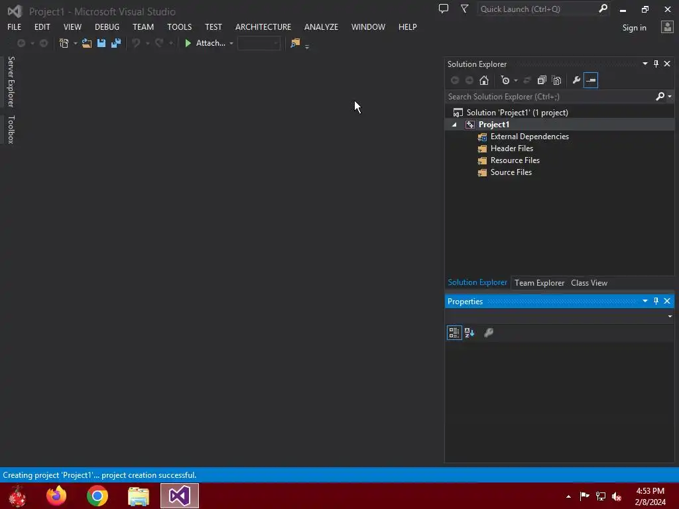Screen dimensions: 679x509
Task: Toggle Alphabetical sort in Properties panel
Action: [469, 333]
